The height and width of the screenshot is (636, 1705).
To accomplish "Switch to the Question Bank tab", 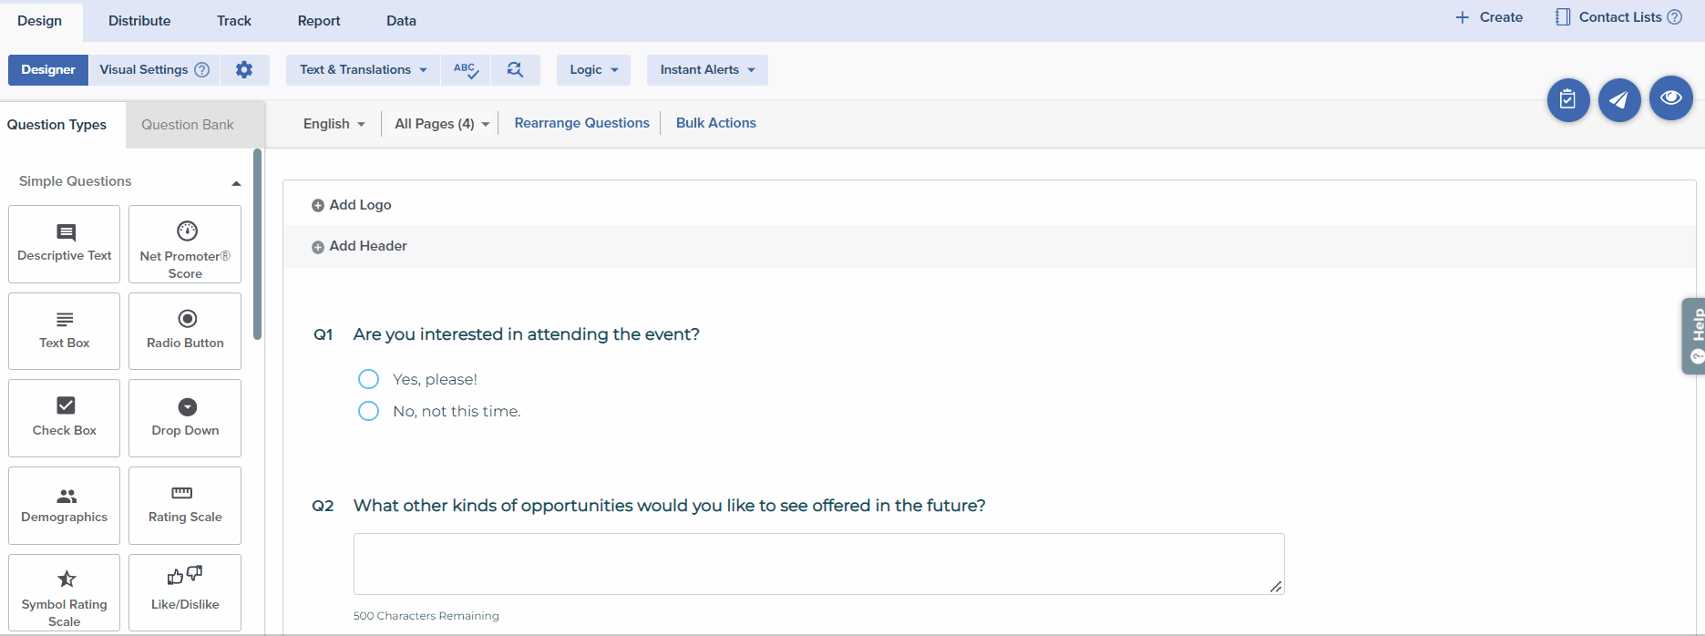I will click(187, 125).
